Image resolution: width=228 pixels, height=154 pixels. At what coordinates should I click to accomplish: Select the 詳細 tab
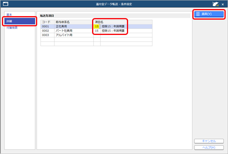(x=20, y=21)
